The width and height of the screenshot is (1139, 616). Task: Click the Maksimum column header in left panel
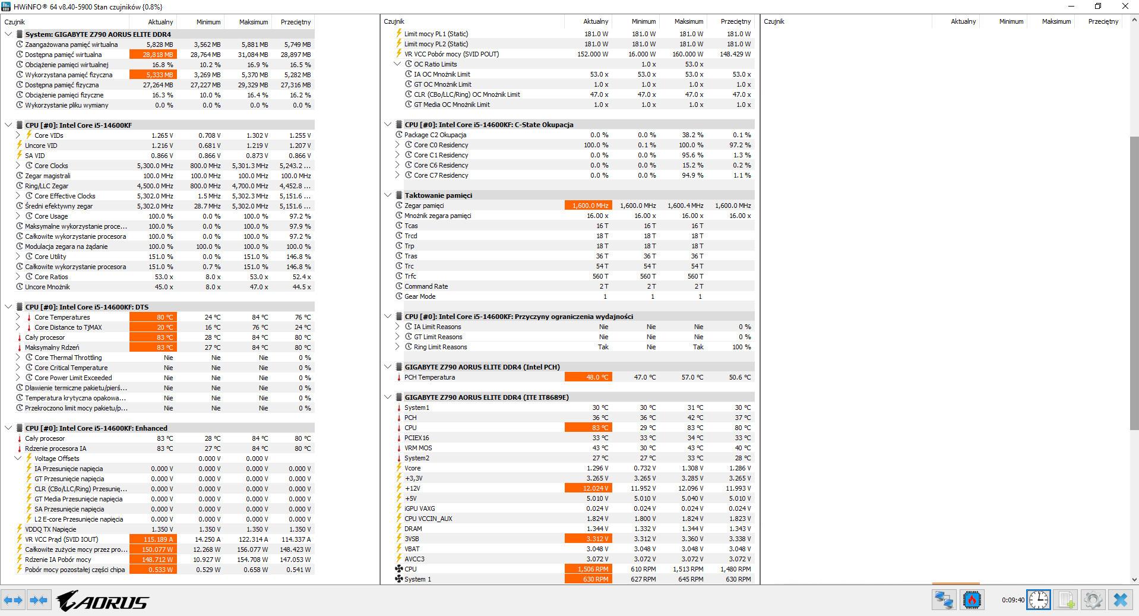[254, 22]
